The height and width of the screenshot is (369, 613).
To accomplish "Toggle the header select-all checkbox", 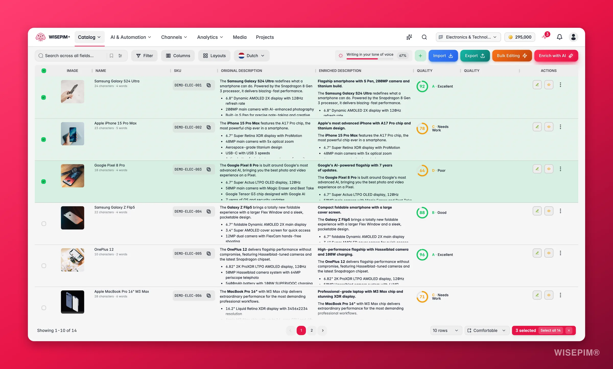I will (x=44, y=71).
